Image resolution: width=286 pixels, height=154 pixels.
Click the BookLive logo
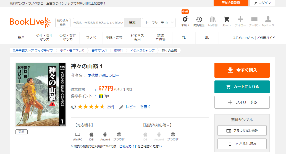coord(30,23)
